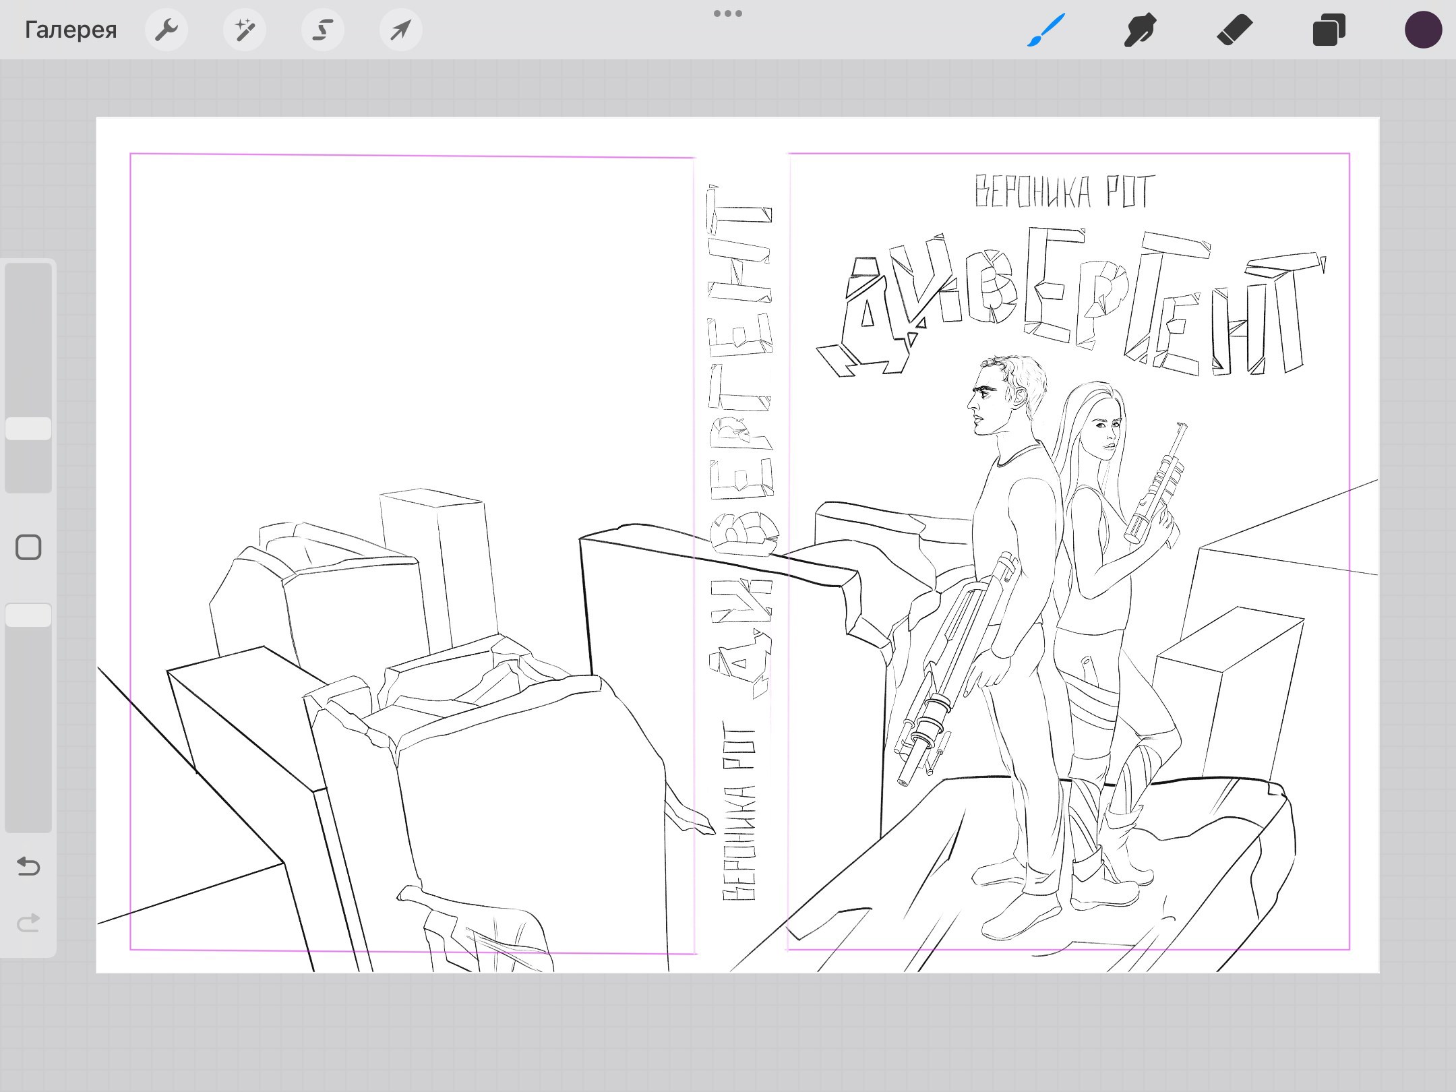The width and height of the screenshot is (1456, 1092).
Task: Open the Adjustments magic wand menu
Action: tap(245, 30)
